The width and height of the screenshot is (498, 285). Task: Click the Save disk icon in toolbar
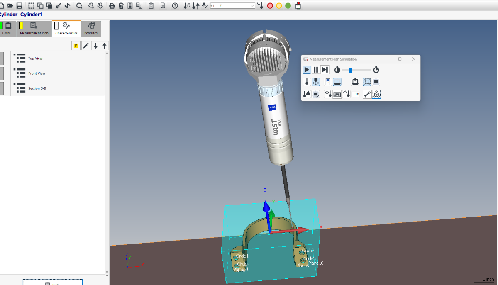pyautogui.click(x=20, y=6)
